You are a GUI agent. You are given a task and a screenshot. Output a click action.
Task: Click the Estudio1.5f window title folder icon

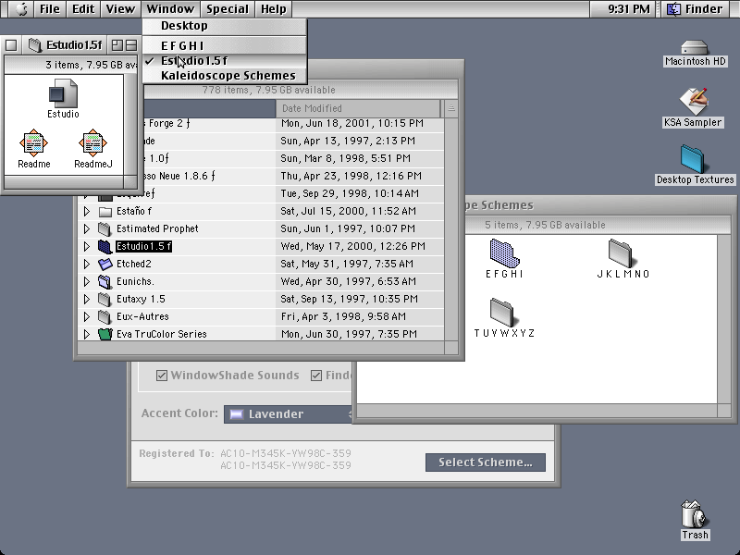pos(35,44)
